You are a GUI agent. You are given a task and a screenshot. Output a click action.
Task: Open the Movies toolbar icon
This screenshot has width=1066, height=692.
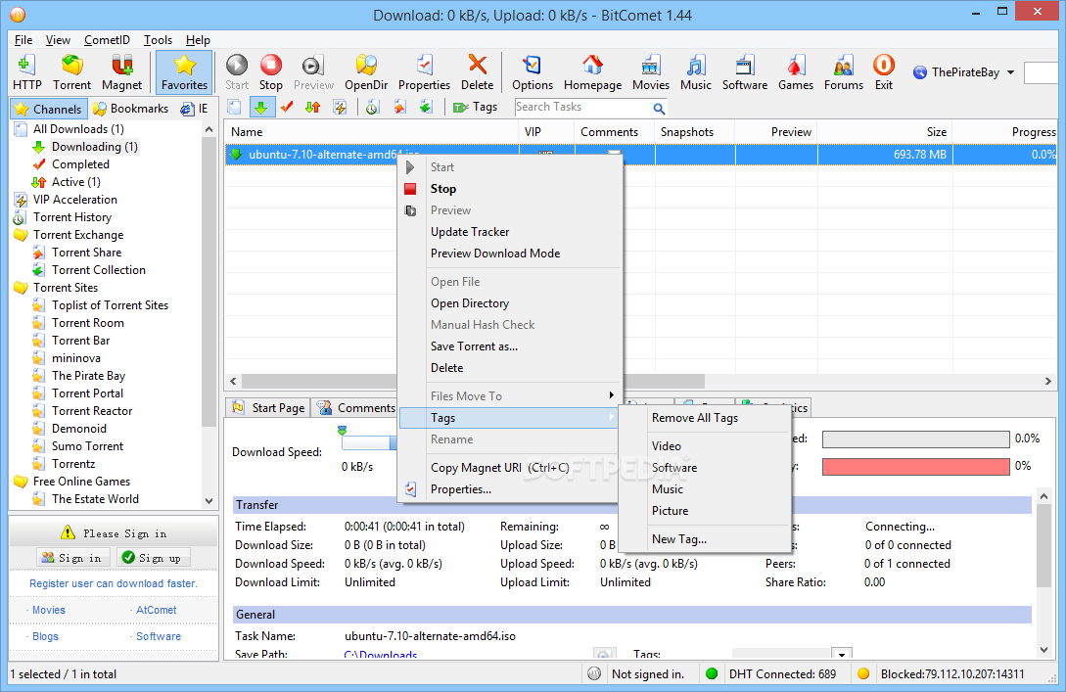click(x=651, y=72)
